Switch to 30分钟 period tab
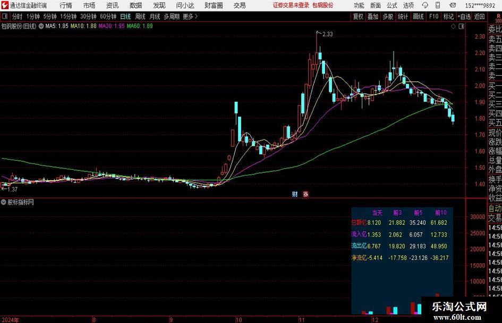The image size is (502, 323). tap(88, 16)
